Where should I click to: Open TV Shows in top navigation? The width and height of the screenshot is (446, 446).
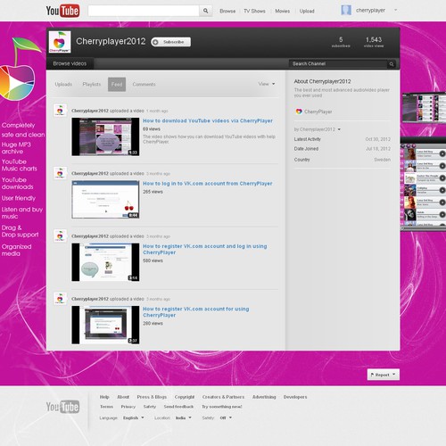[254, 11]
